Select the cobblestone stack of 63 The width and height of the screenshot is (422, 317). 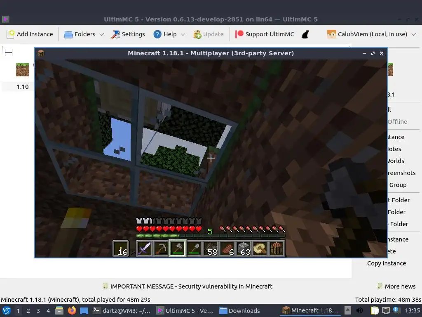coord(244,248)
